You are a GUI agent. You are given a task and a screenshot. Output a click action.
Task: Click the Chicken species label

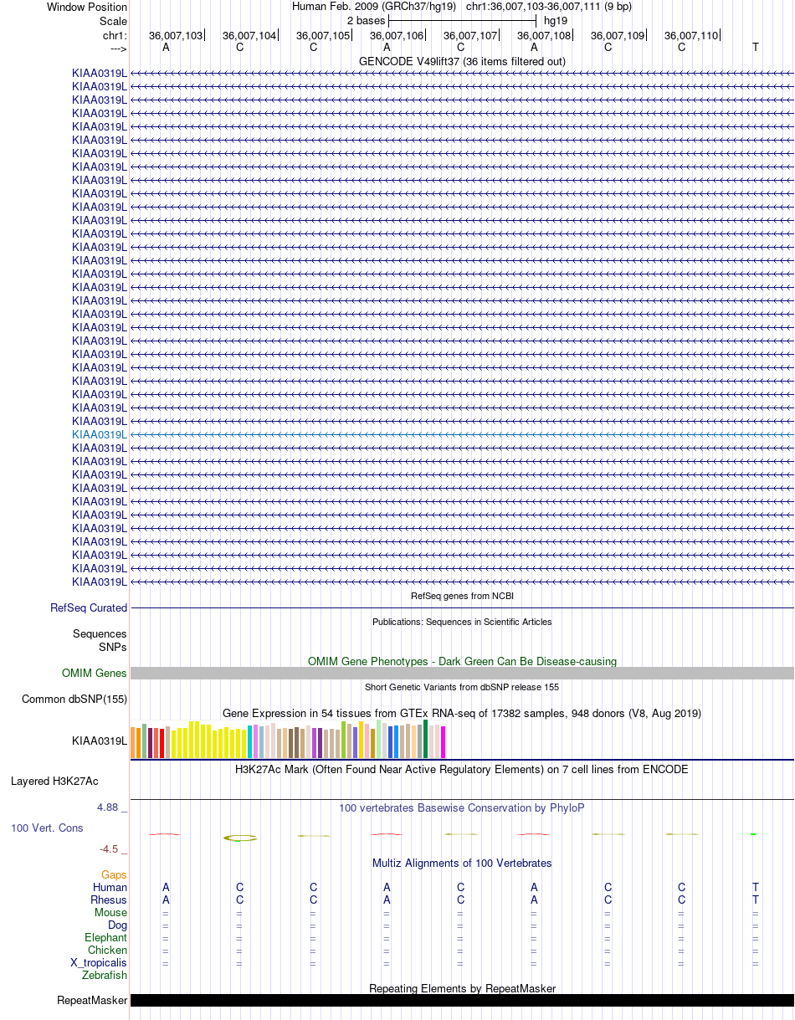click(108, 950)
